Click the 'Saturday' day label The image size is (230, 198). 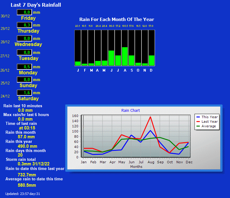pos(28,99)
